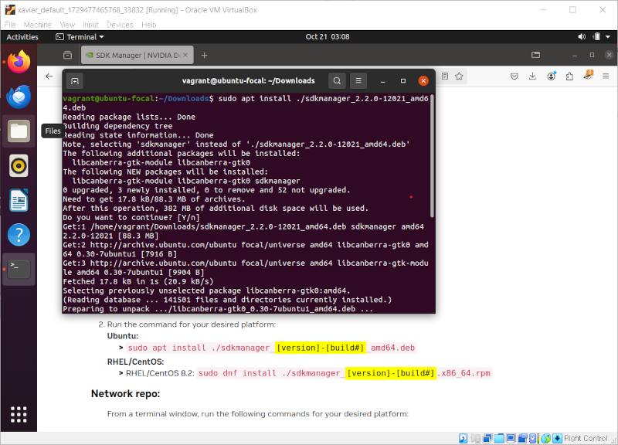Search in terminal with magnifier icon
This screenshot has height=445, width=618.
pyautogui.click(x=337, y=81)
